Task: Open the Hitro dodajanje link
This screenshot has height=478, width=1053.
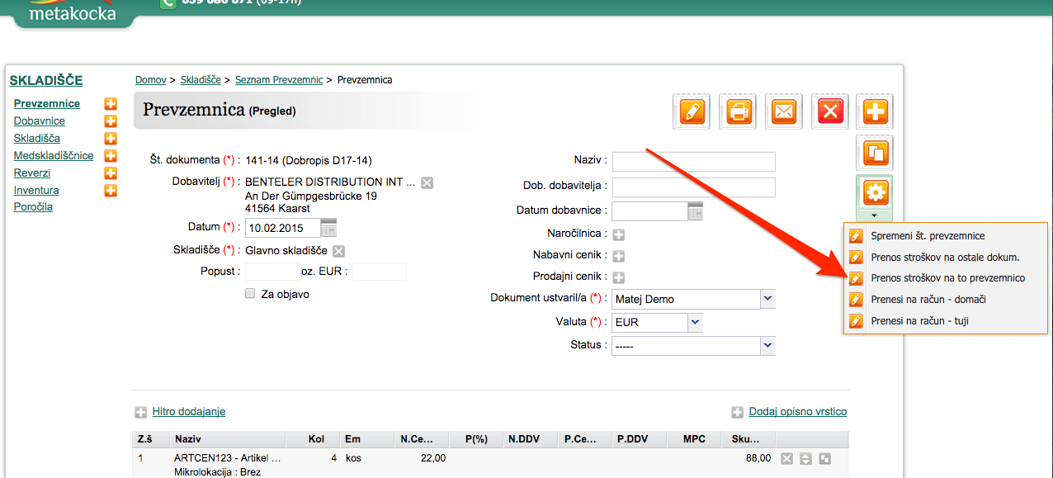Action: pyautogui.click(x=189, y=411)
